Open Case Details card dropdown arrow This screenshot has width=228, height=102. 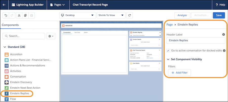160,63
